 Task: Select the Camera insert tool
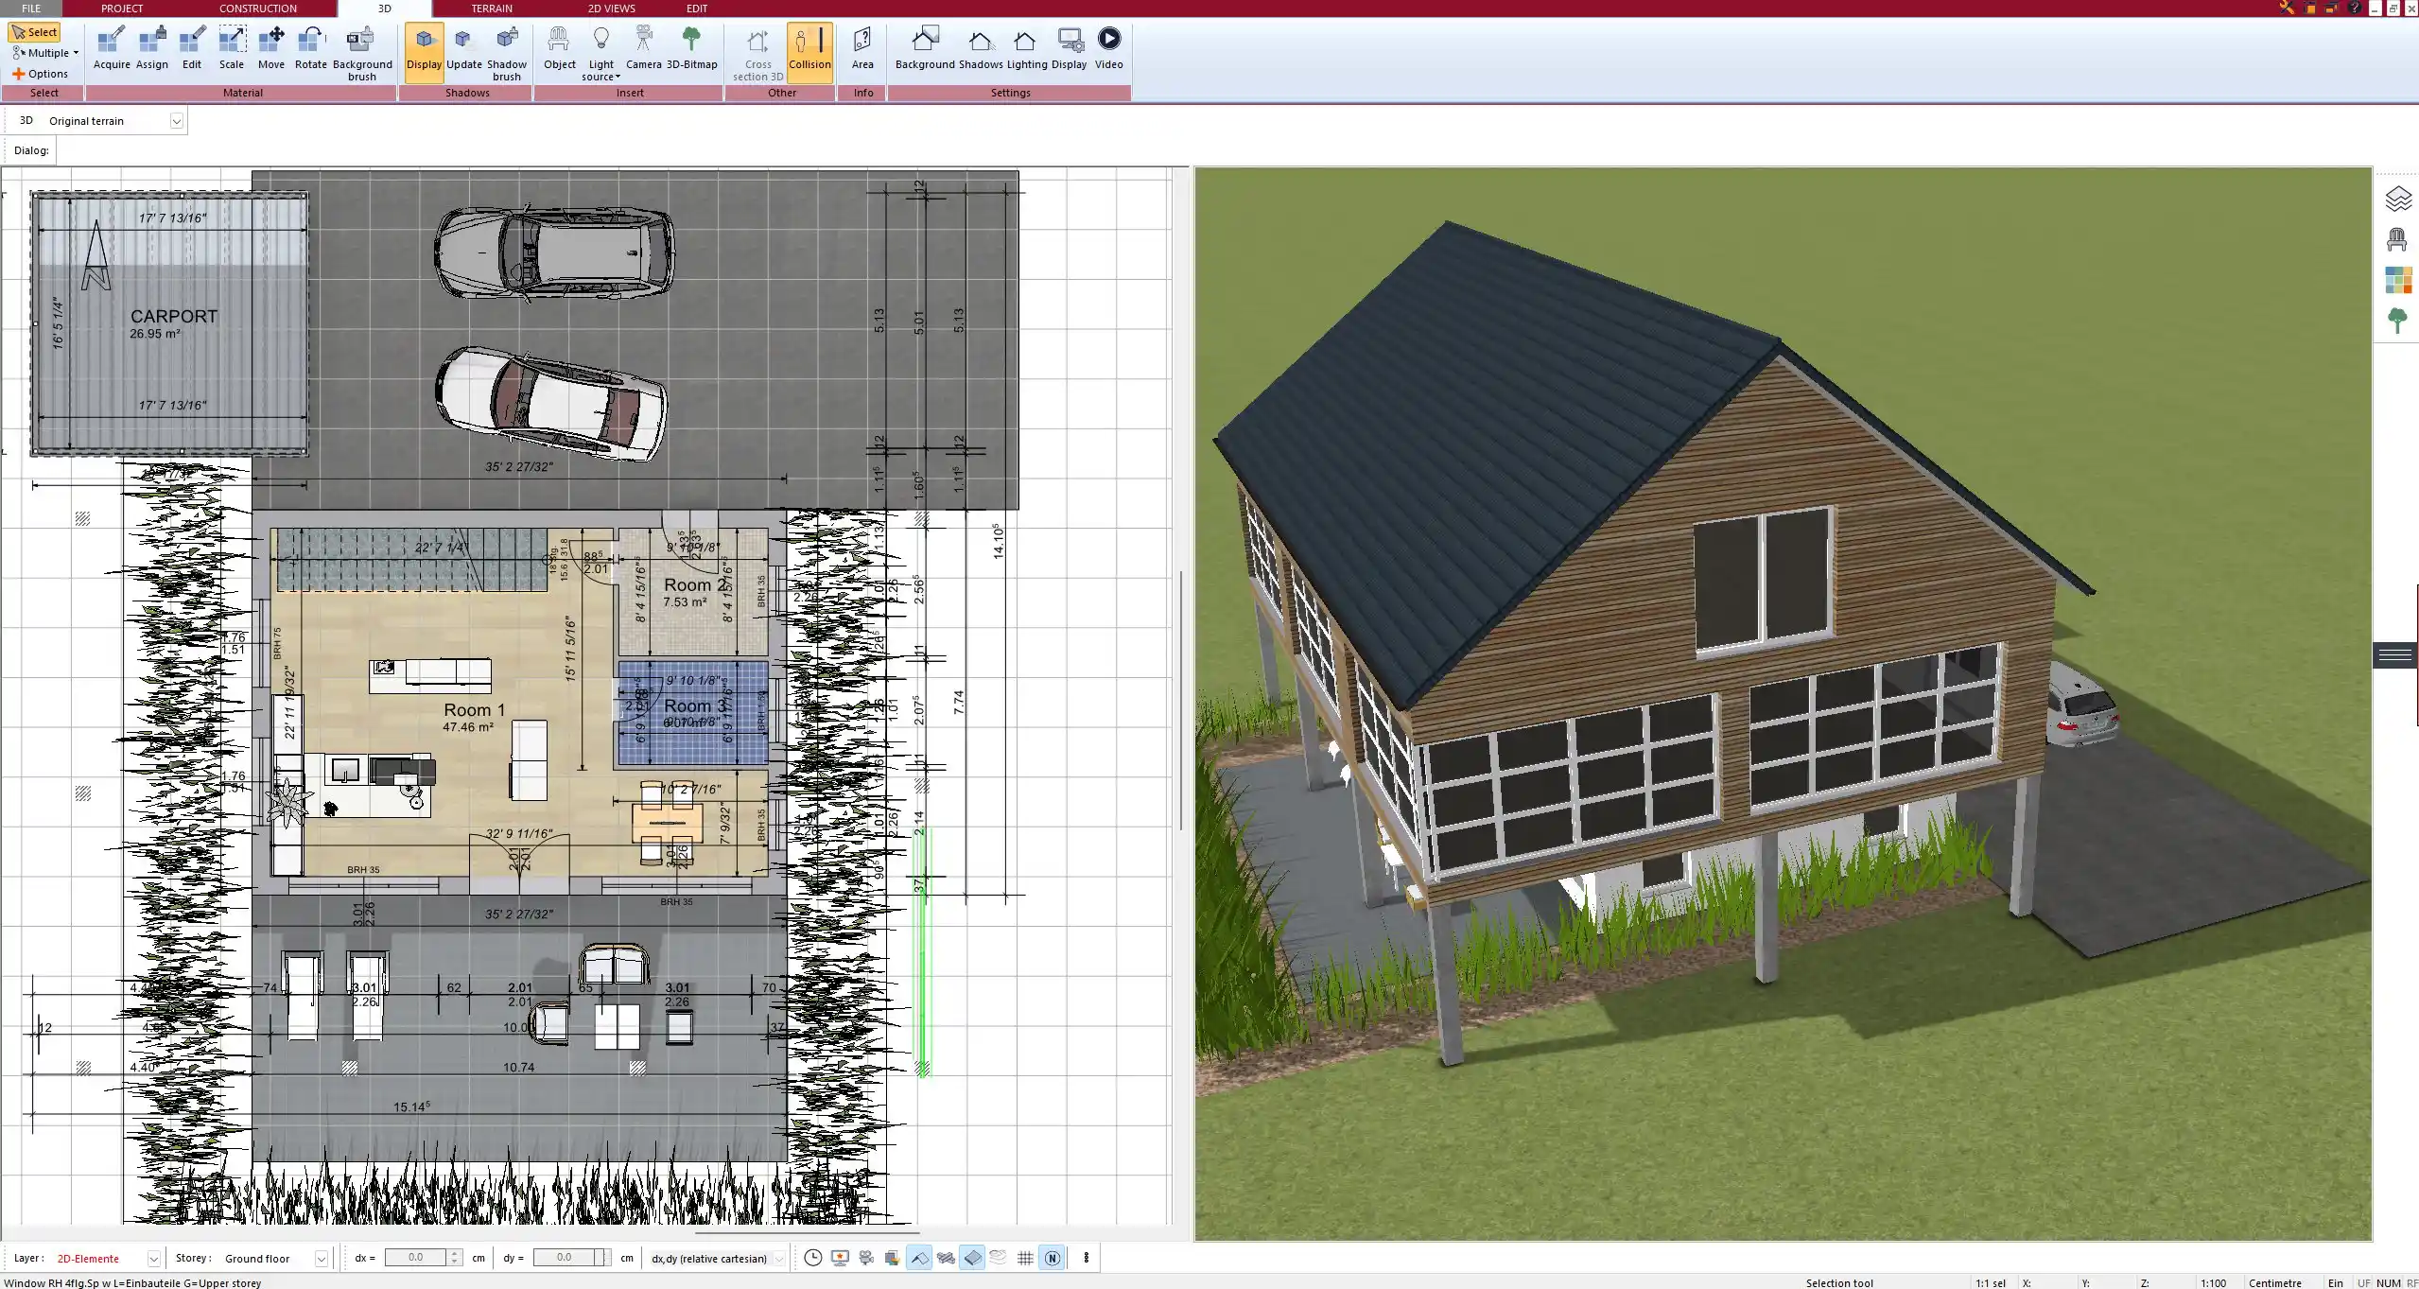coord(644,49)
